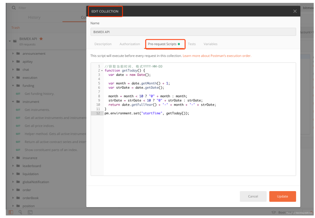The image size is (315, 218).
Task: Click the execution folder icon
Action: pyautogui.click(x=18, y=77)
